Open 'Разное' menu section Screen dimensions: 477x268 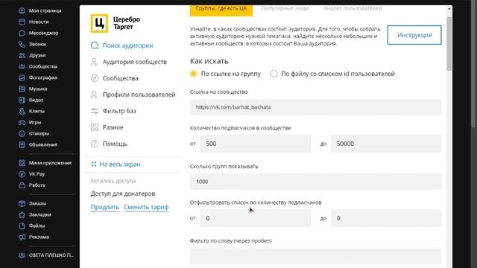(113, 127)
